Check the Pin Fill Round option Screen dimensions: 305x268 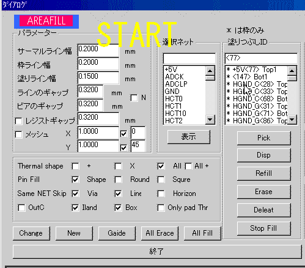pyautogui.click(x=118, y=179)
